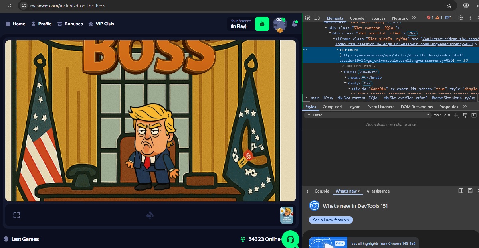Viewport: 479px width, 248px height.
Task: Switch to the Elements panel tab
Action: (335, 18)
